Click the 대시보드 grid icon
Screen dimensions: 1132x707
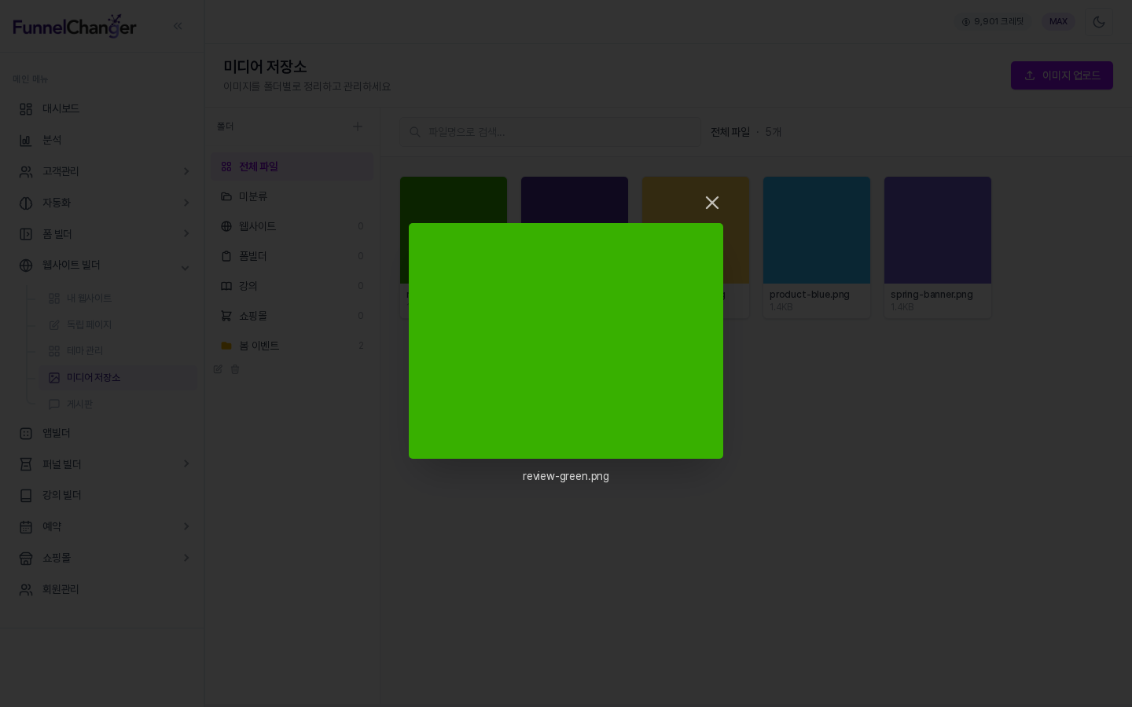(x=26, y=108)
